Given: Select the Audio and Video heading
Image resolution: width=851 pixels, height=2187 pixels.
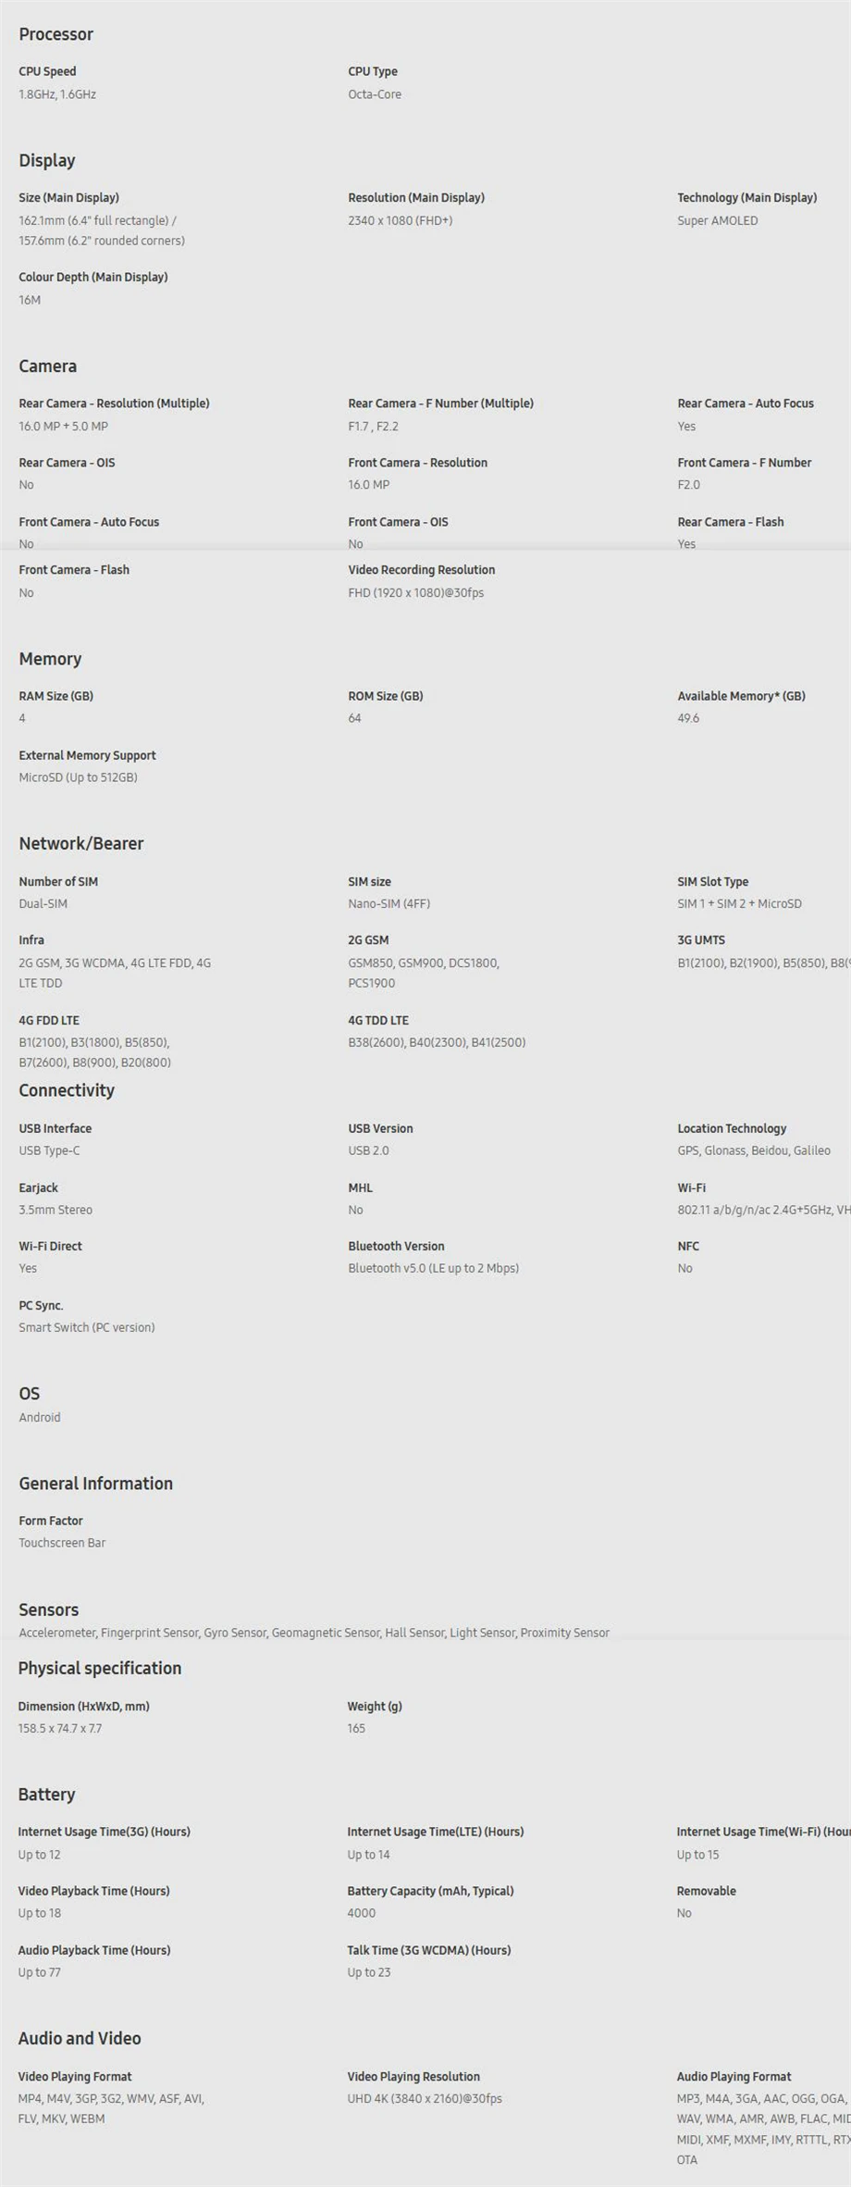Looking at the screenshot, I should (80, 2038).
